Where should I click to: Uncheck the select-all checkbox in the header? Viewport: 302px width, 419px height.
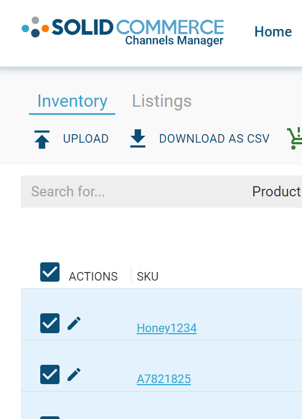[x=50, y=272]
